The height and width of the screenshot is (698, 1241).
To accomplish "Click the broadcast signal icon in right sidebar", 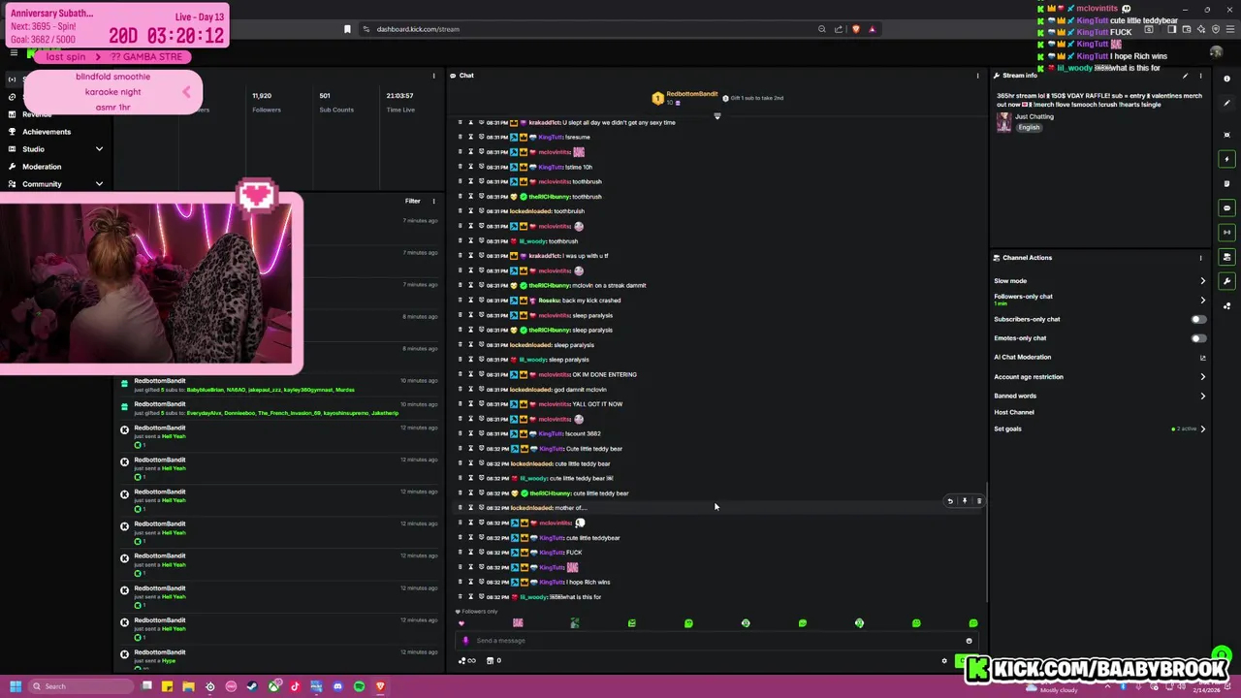I will pyautogui.click(x=1226, y=232).
